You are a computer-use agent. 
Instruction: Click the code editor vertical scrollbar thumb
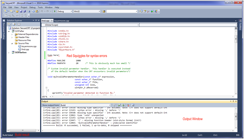(x=236, y=39)
